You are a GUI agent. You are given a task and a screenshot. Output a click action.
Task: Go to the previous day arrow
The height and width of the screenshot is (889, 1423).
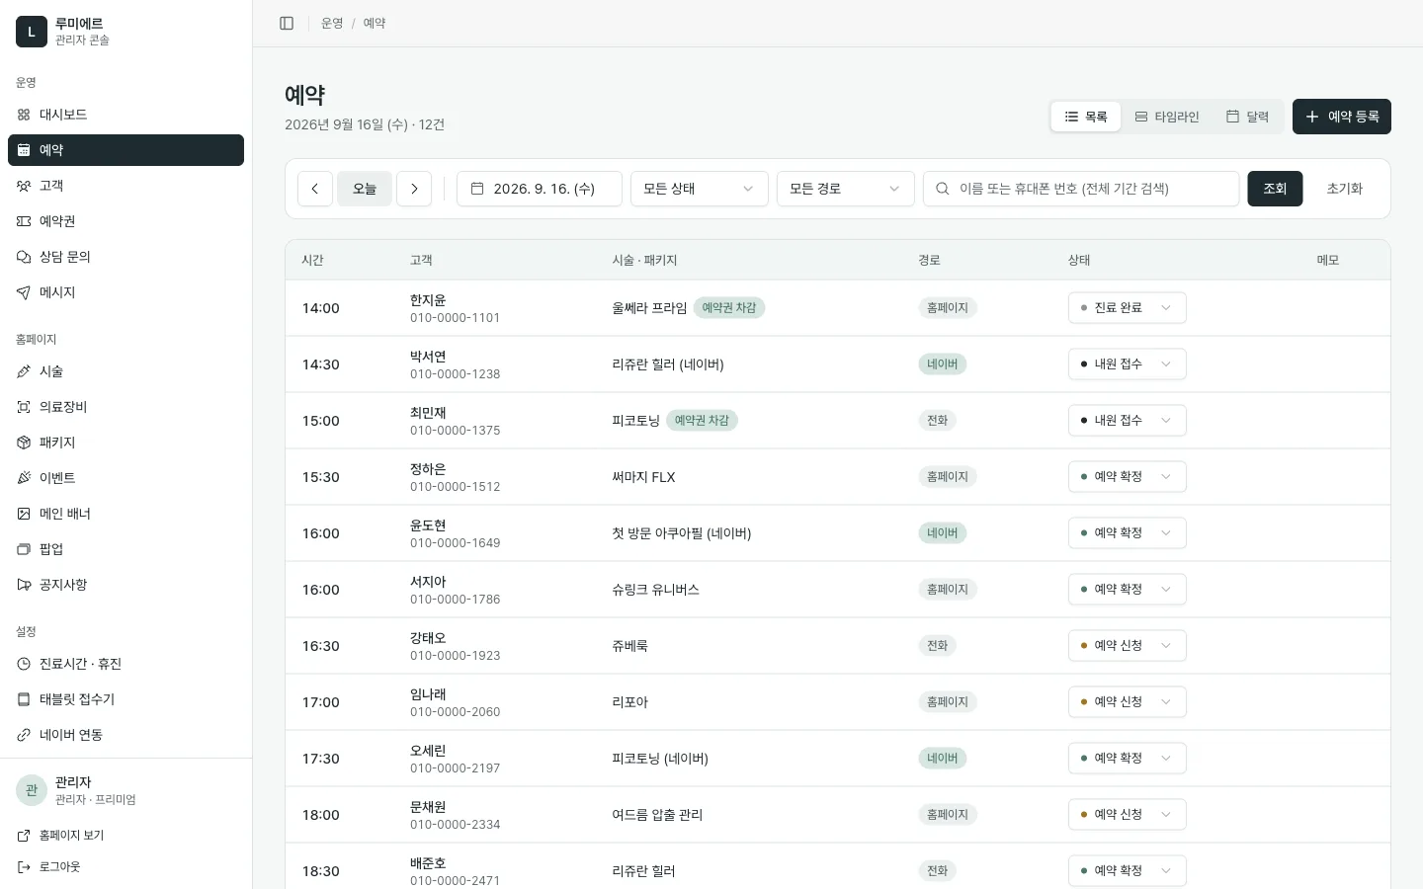click(x=315, y=189)
